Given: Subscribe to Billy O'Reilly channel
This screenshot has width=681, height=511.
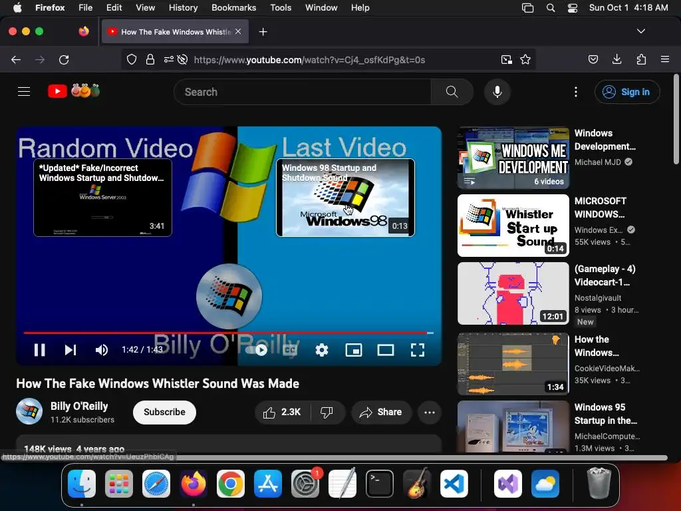Looking at the screenshot, I should (x=164, y=412).
